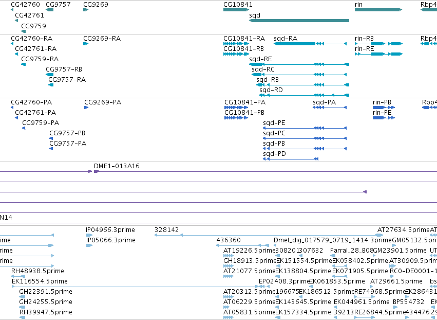Select the CG9757-PB protein label
The height and width of the screenshot is (320, 437).
coord(67,133)
